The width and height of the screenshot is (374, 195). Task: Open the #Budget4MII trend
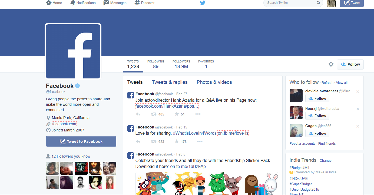coord(300,168)
